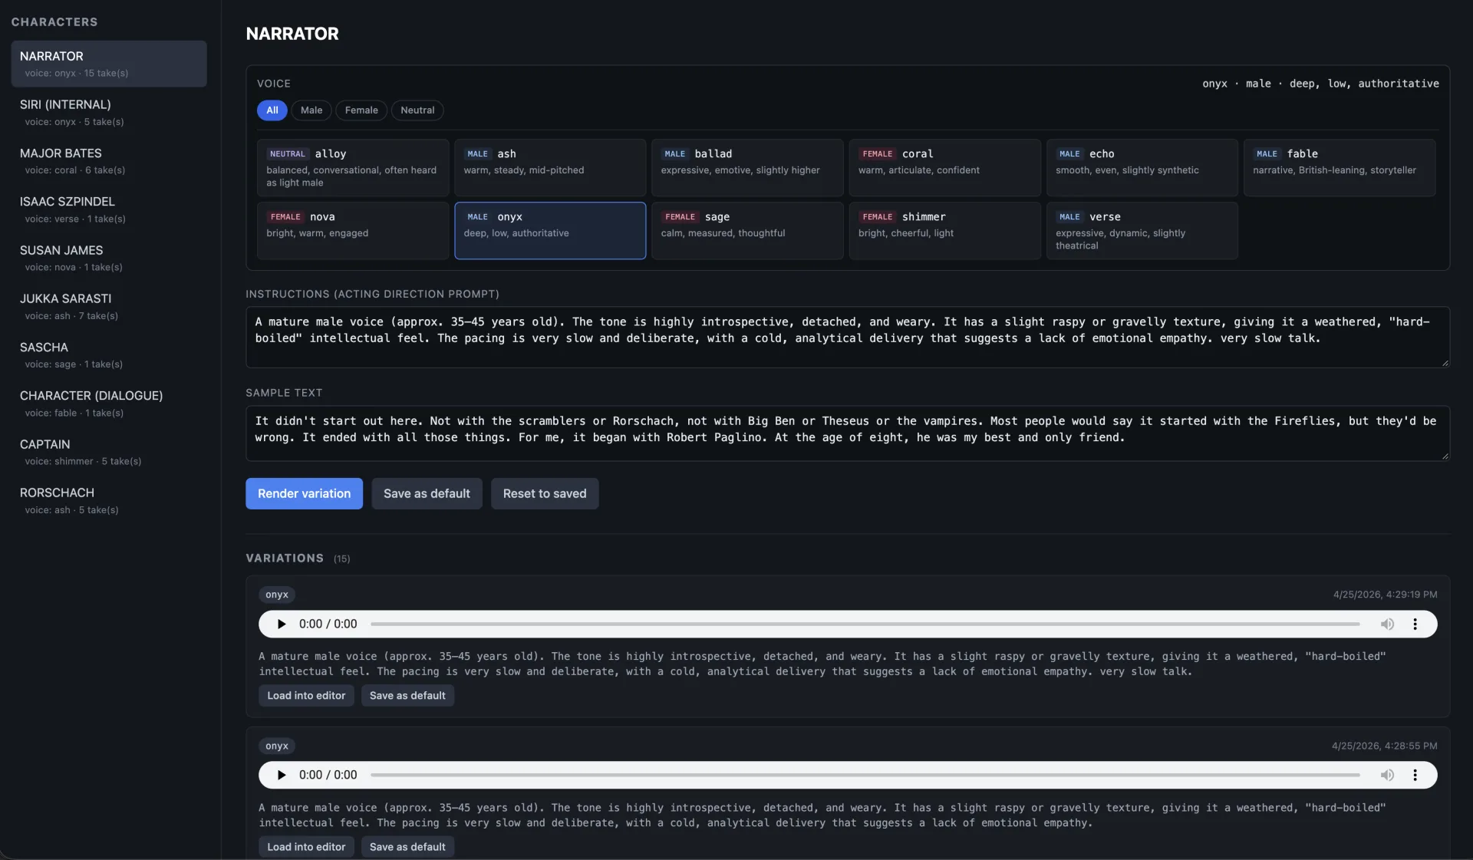Save the 4:28:55 PM variation as default

(x=407, y=846)
